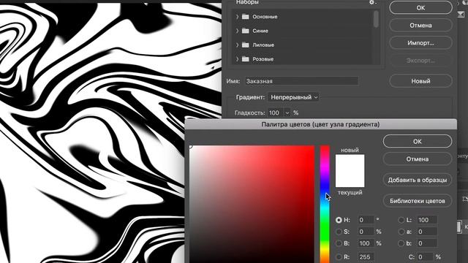Click the Основные folder label

pyautogui.click(x=265, y=17)
